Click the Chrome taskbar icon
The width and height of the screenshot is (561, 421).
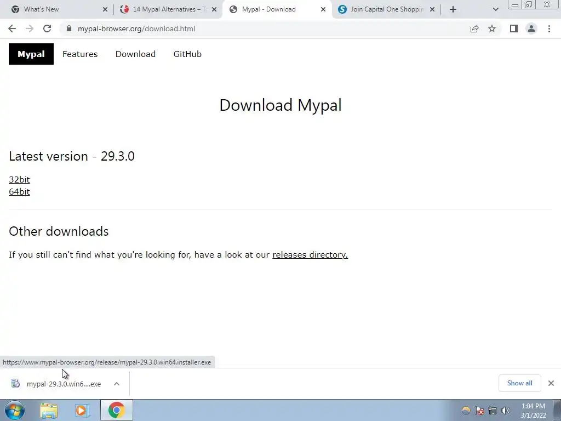point(116,410)
